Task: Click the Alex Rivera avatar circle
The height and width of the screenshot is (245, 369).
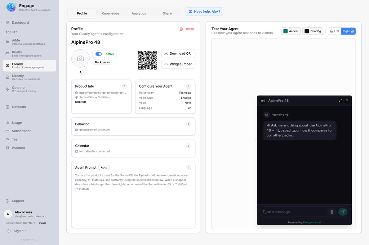Action: click(x=8, y=214)
